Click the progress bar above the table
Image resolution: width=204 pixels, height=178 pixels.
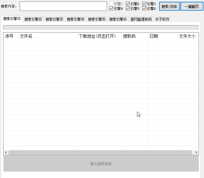(101, 27)
